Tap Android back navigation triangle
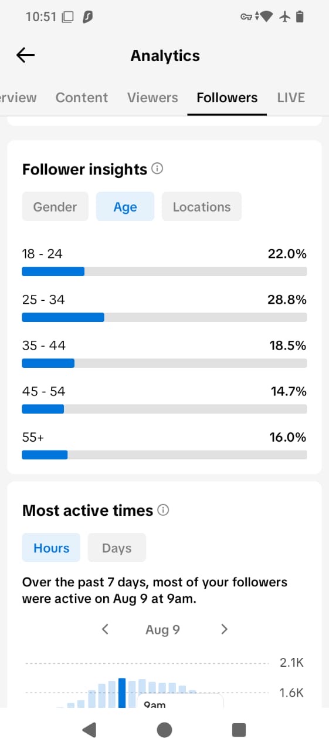The width and height of the screenshot is (329, 752). 89,730
